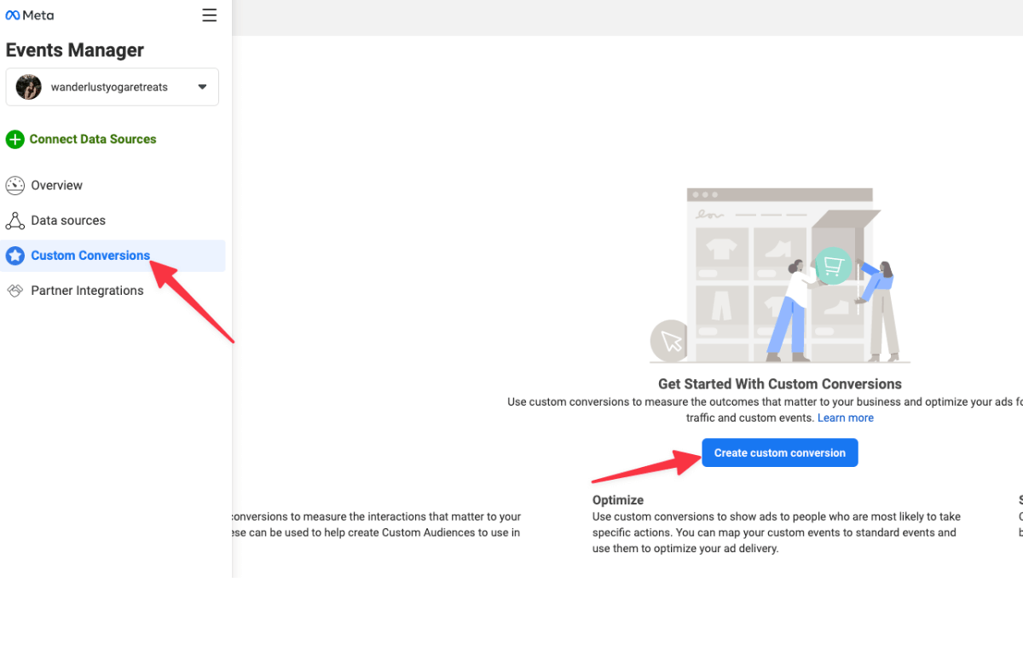This screenshot has width=1023, height=657.
Task: Click the Partner Integrations handshake icon
Action: [14, 290]
